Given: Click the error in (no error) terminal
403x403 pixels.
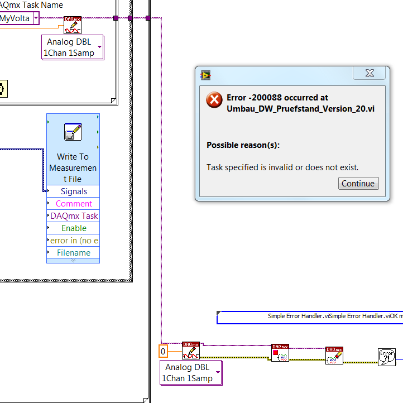Looking at the screenshot, I should click(x=73, y=241).
